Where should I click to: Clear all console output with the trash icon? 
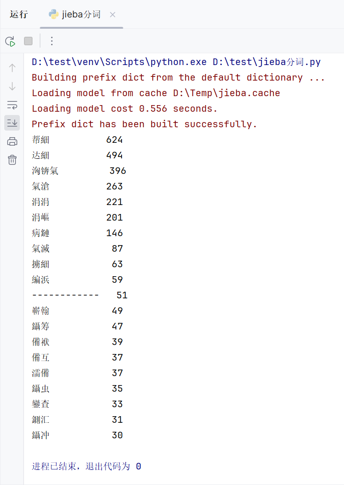[12, 160]
